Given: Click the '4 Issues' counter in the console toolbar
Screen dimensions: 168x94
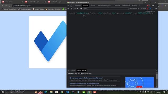Looking at the screenshot, I should click(146, 9).
